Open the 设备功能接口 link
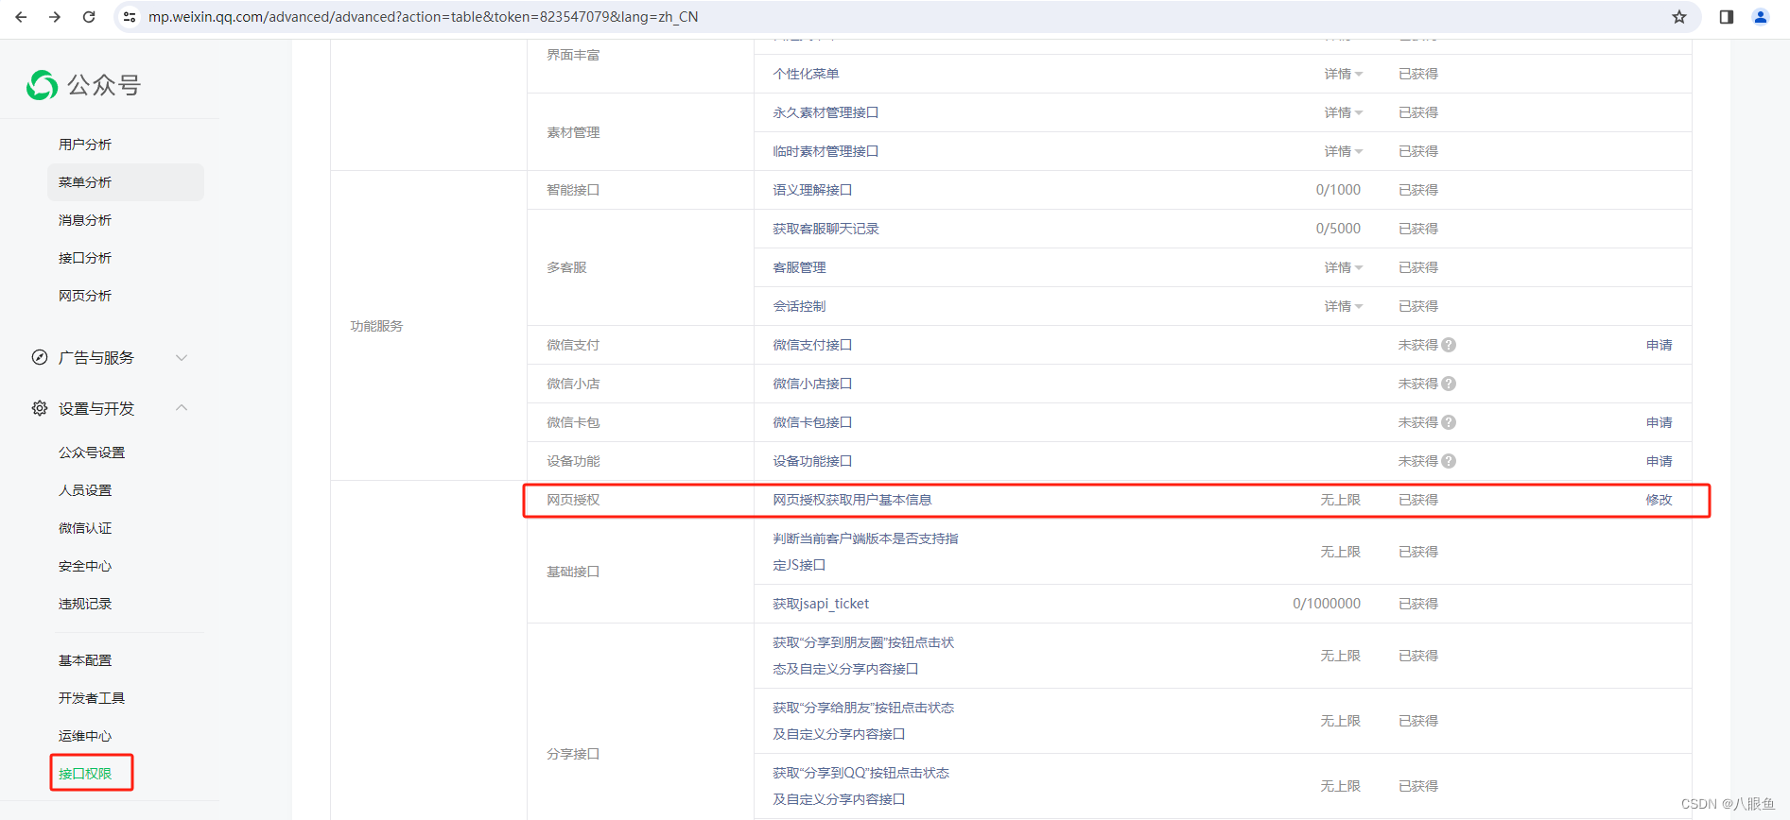This screenshot has width=1790, height=820. pos(812,461)
